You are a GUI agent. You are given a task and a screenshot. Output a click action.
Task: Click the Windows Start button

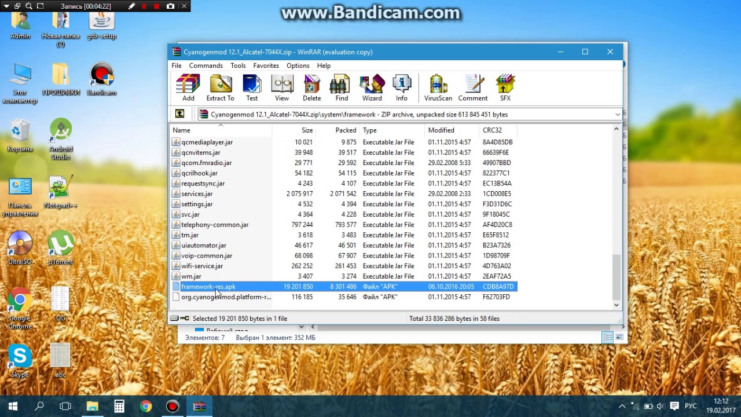click(13, 406)
